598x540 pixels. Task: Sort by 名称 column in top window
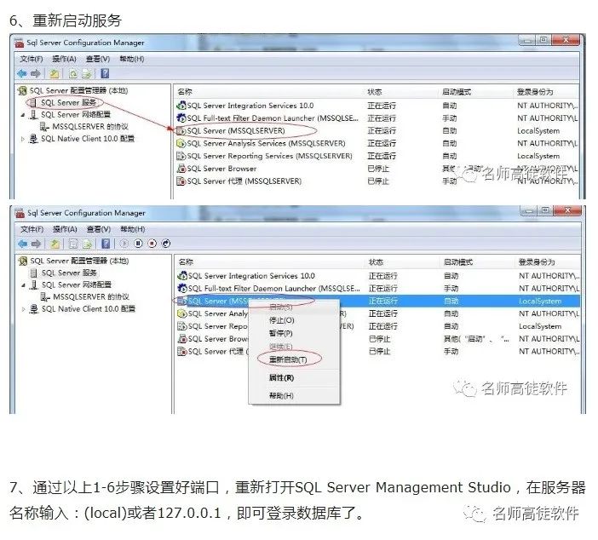click(x=185, y=92)
